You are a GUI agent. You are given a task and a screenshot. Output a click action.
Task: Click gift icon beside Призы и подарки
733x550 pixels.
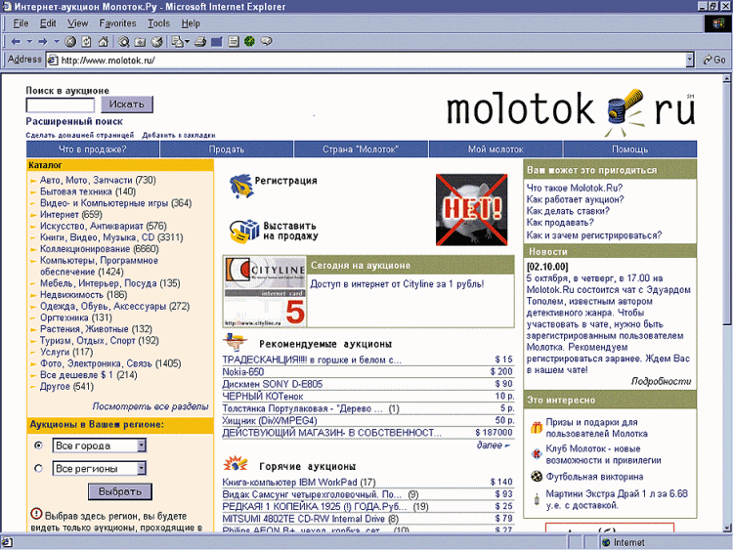(537, 427)
